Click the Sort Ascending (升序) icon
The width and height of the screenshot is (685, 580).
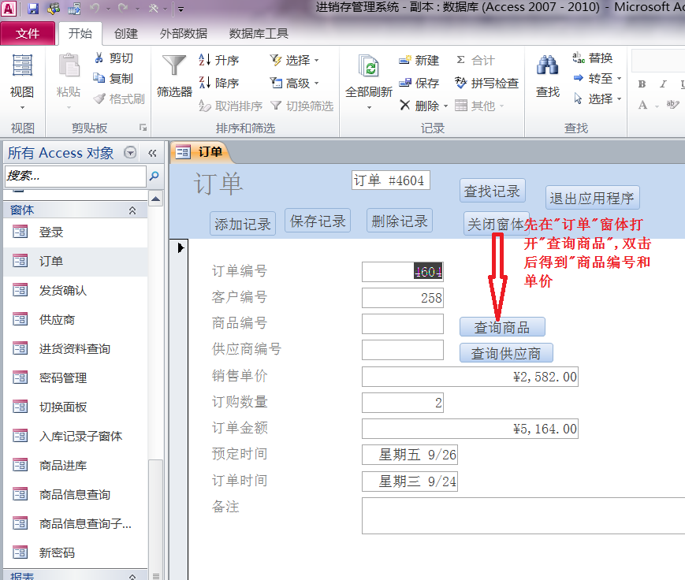click(205, 60)
